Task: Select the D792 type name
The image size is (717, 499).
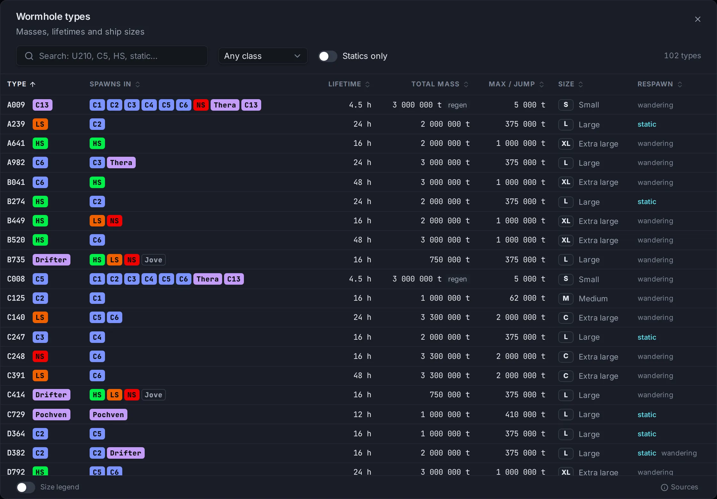Action: click(16, 472)
